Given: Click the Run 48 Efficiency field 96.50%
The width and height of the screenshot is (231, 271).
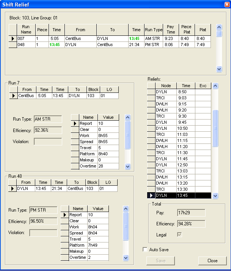Looking at the screenshot, I should point(43,221).
